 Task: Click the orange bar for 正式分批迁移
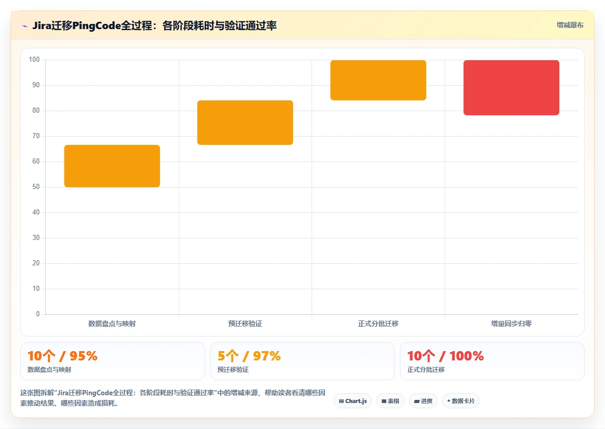(x=378, y=81)
